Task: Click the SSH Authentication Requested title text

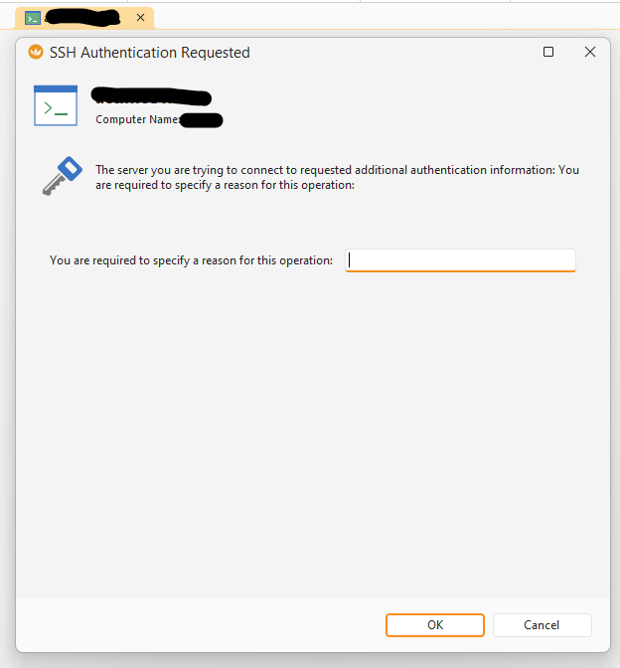Action: pyautogui.click(x=150, y=53)
